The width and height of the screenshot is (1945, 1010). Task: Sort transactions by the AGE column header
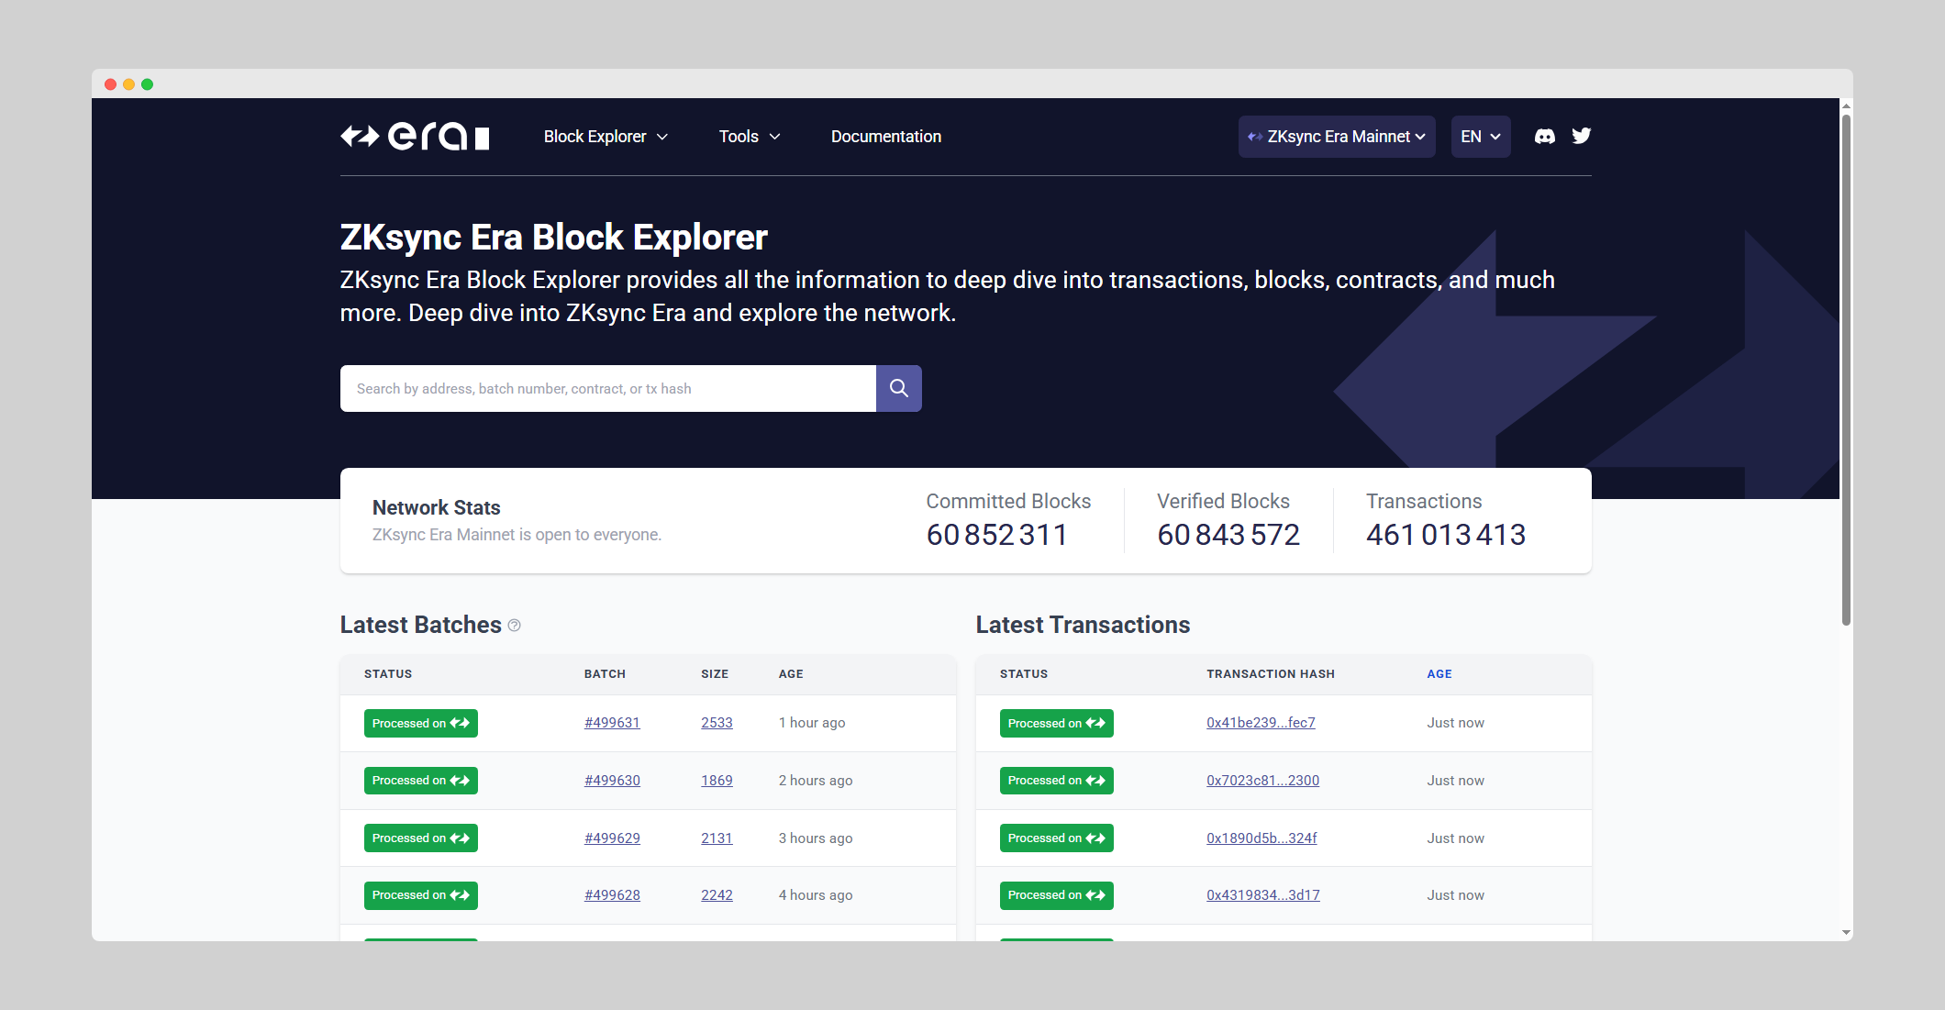[x=1439, y=674]
